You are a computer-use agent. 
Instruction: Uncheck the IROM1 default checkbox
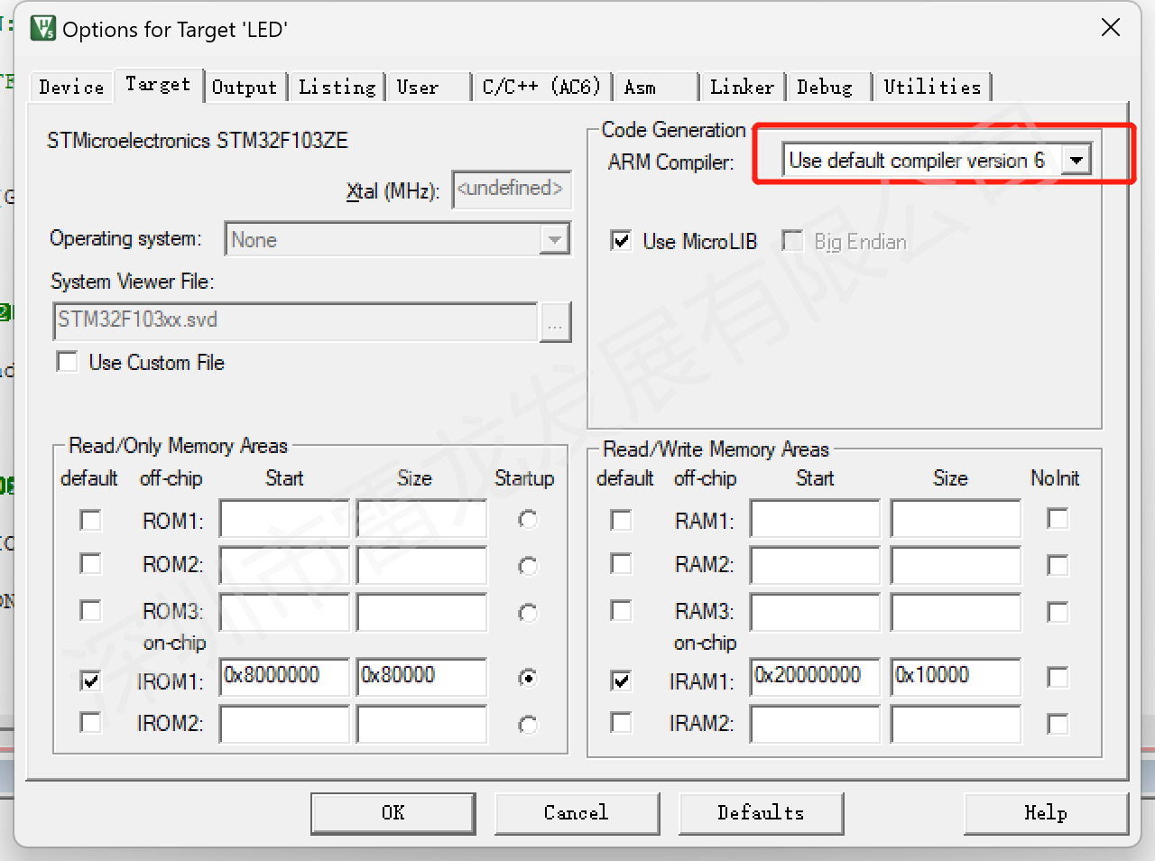(x=90, y=680)
